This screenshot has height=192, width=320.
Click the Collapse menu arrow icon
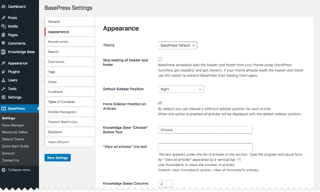click(x=3, y=170)
